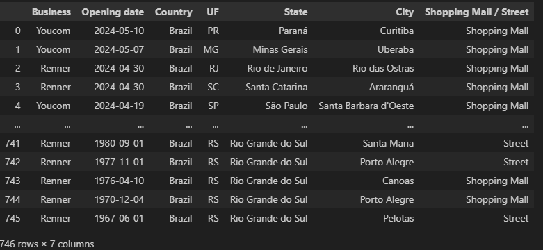The image size is (543, 250).
Task: Click the Opening date column header
Action: pos(113,12)
